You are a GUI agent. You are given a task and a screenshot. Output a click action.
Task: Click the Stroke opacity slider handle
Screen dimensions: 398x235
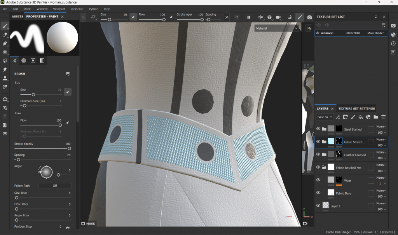click(69, 148)
